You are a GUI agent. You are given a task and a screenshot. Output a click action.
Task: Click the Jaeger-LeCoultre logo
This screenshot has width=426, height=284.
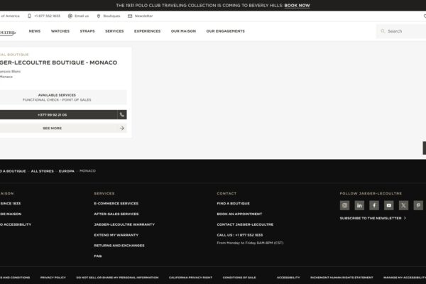(x=8, y=33)
